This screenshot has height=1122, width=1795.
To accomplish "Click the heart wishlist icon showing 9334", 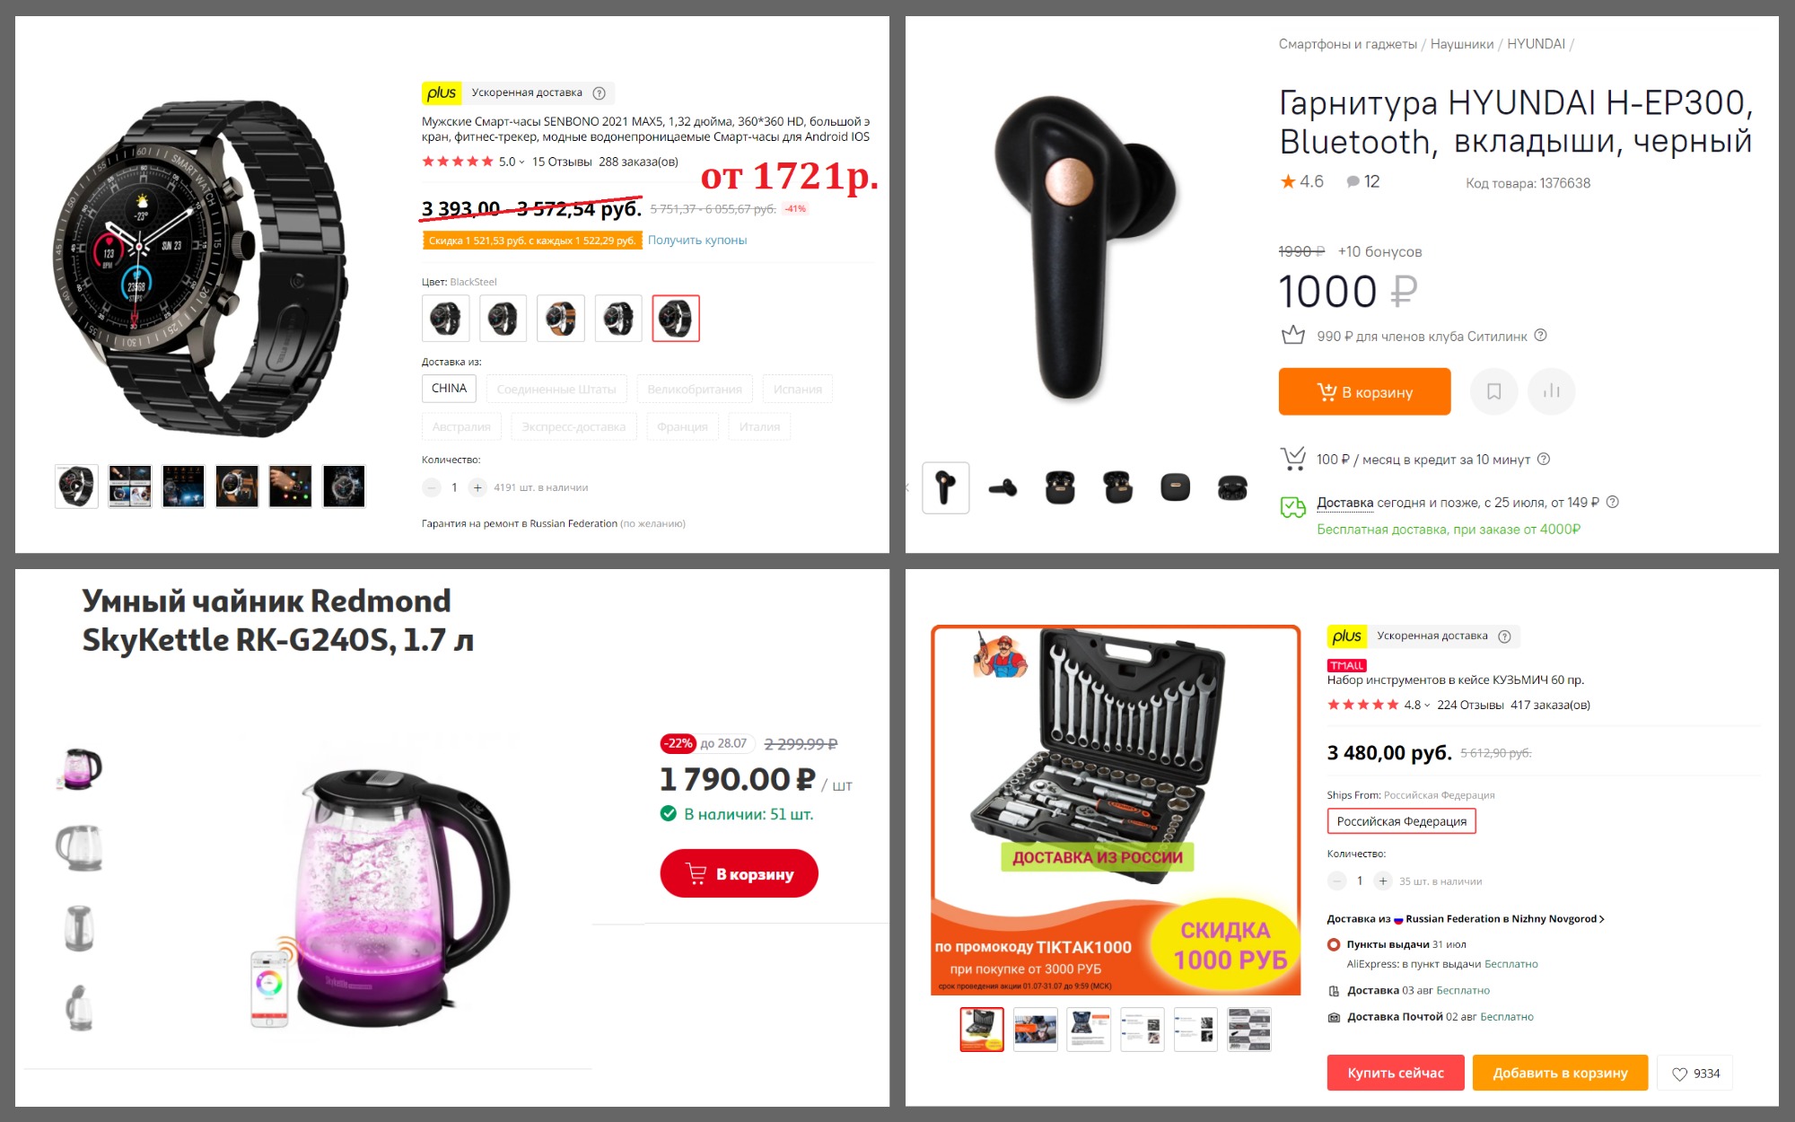I will click(1695, 1073).
